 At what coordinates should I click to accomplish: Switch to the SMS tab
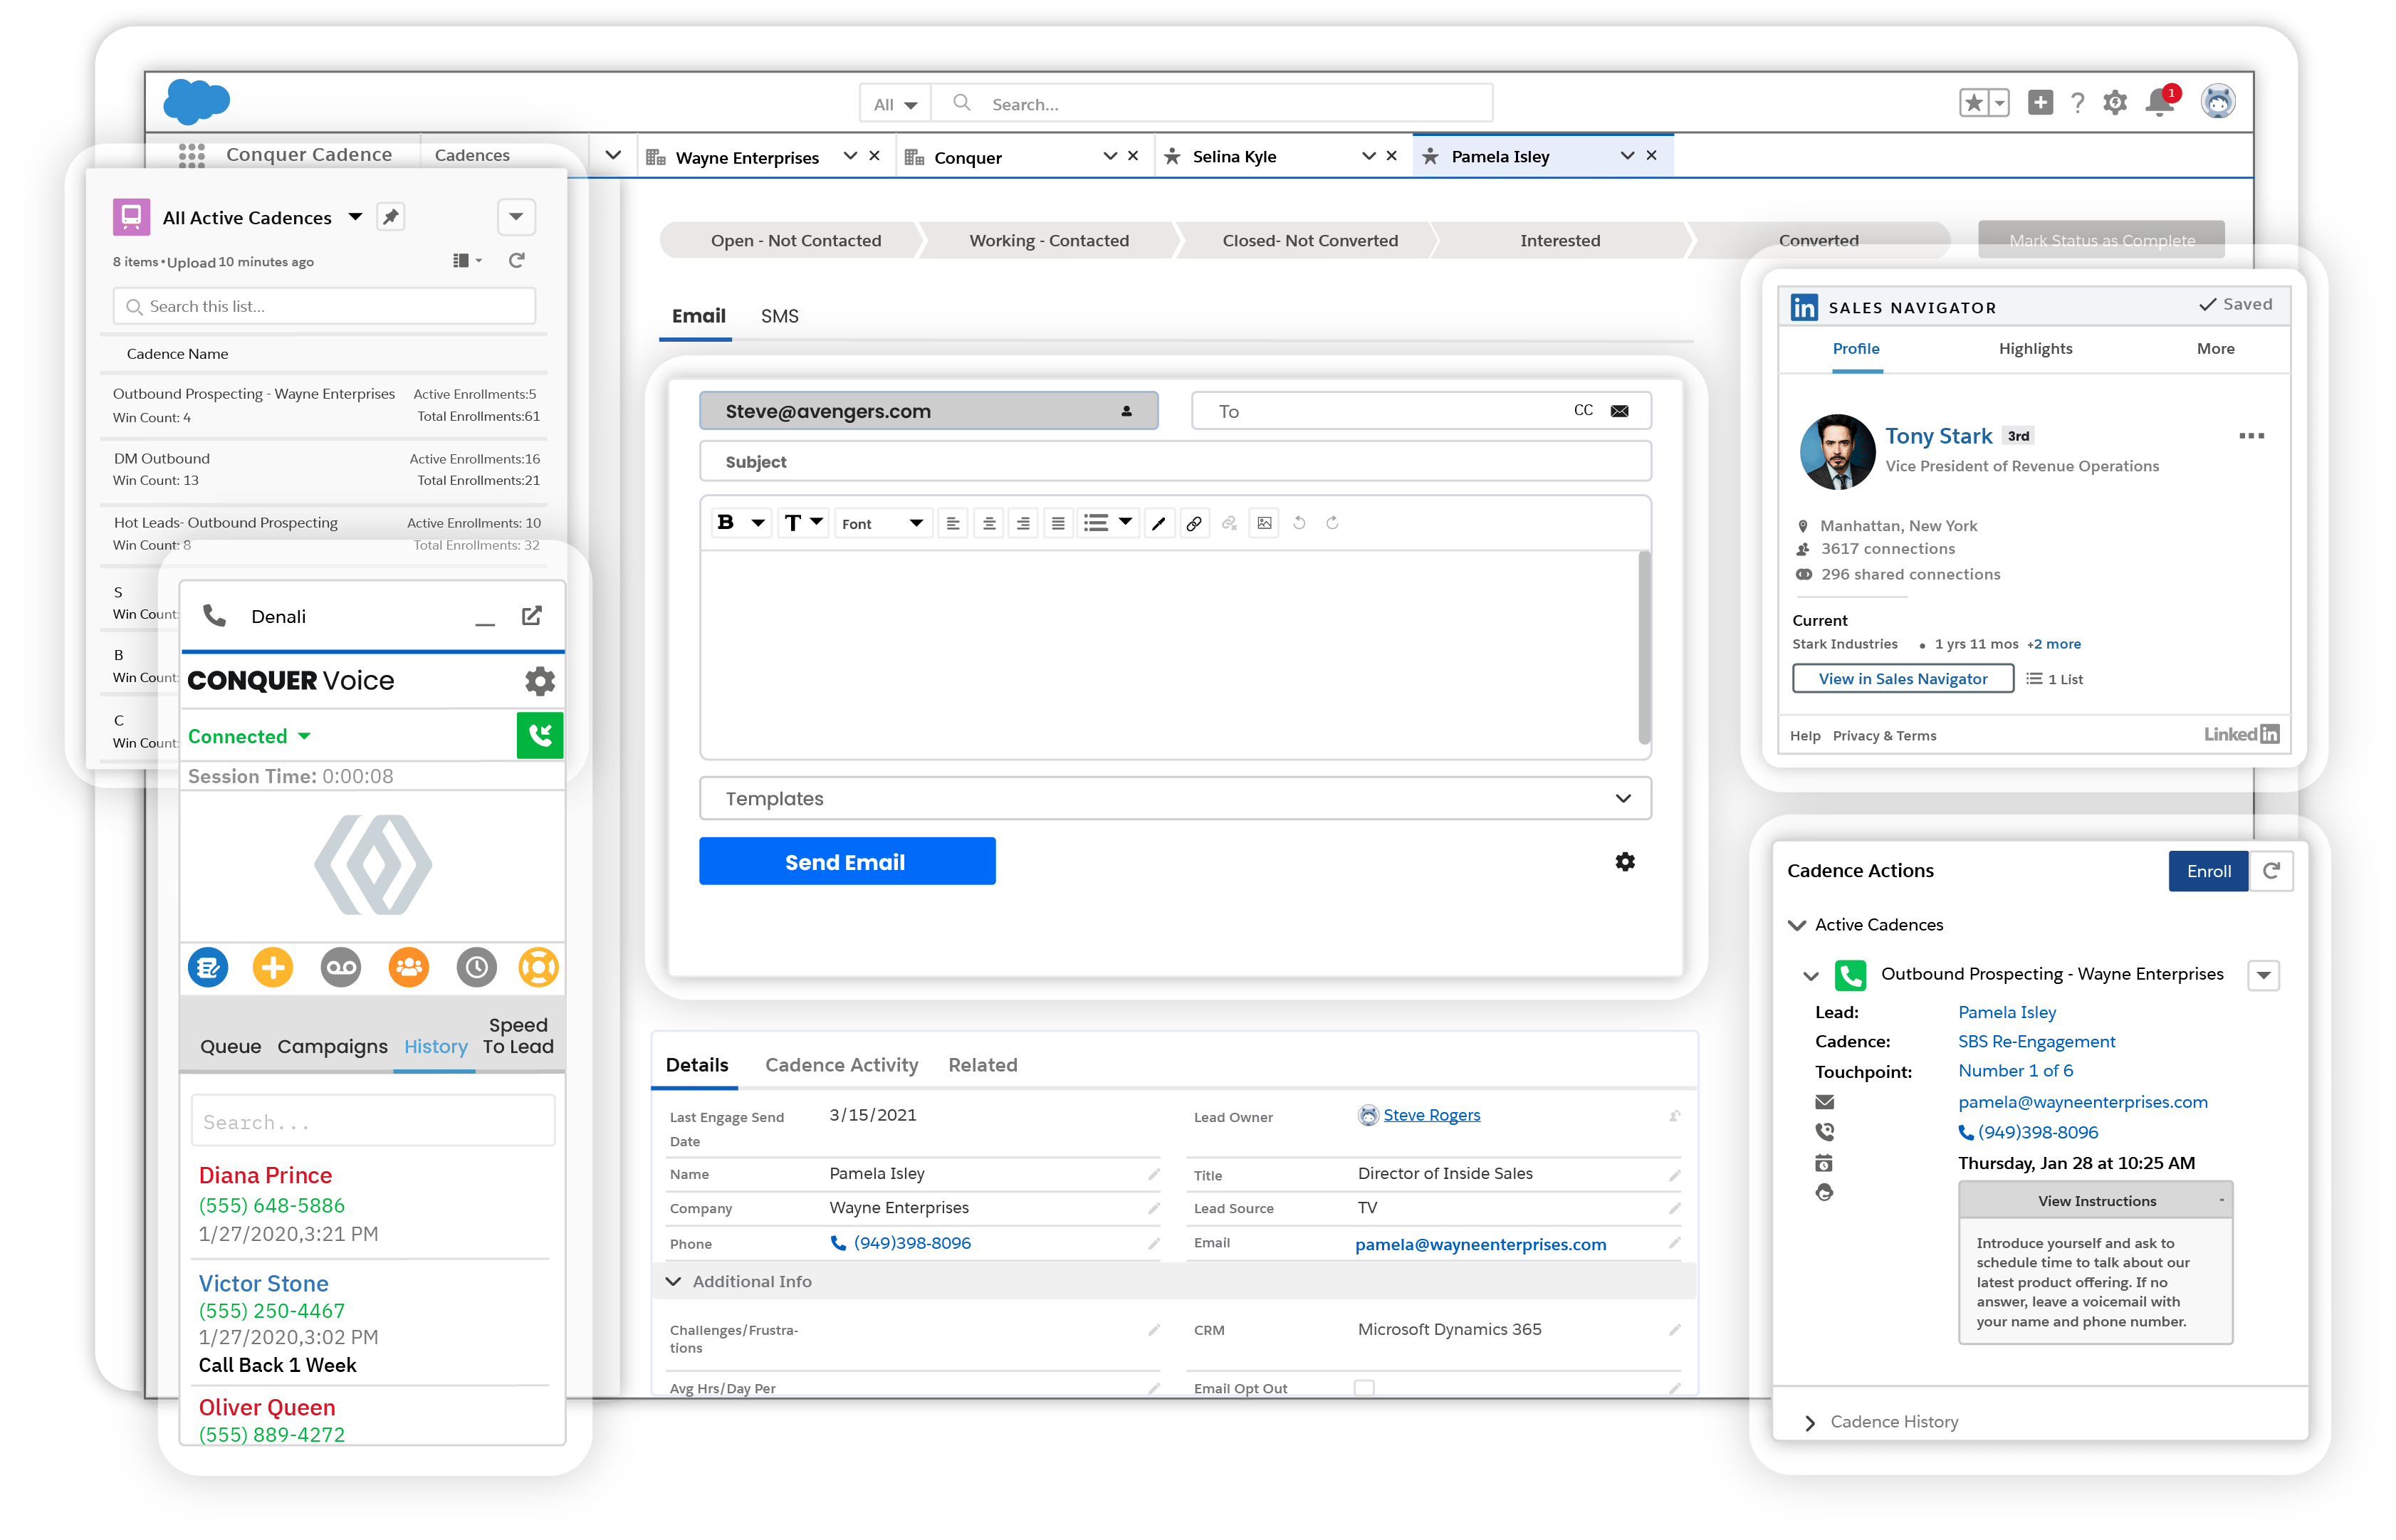779,316
